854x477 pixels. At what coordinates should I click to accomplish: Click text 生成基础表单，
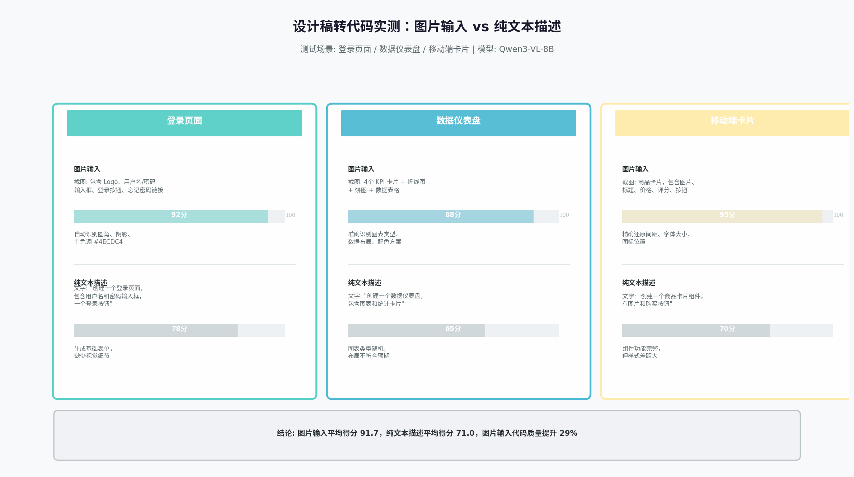coord(93,349)
